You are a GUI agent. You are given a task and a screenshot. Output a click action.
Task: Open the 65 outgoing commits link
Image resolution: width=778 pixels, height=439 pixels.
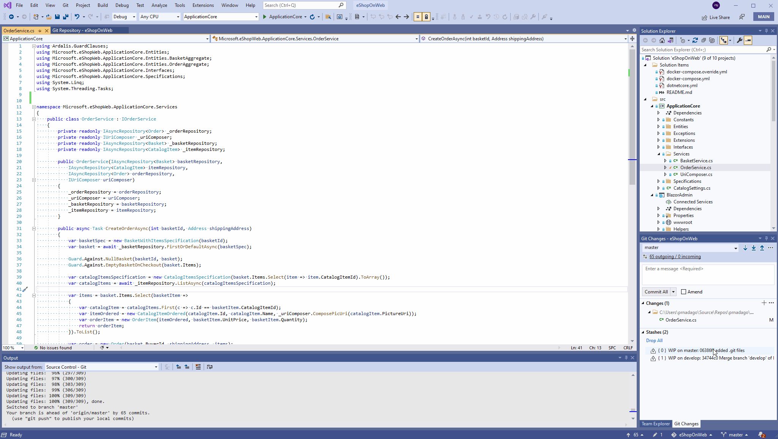[675, 257]
